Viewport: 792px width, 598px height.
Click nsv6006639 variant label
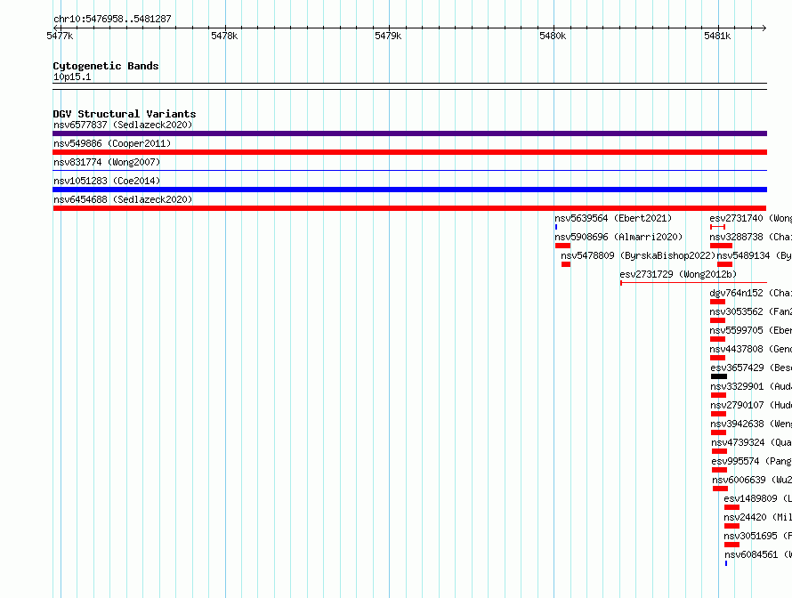click(x=752, y=480)
